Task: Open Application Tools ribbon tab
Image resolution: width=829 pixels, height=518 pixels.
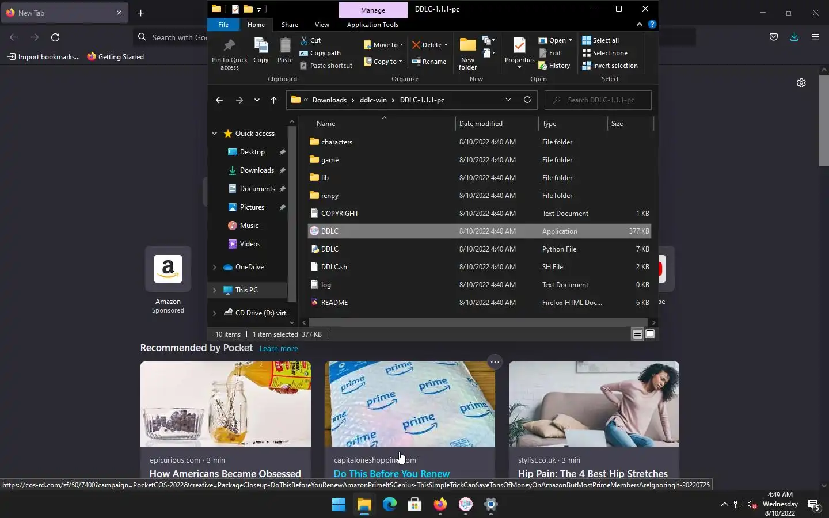Action: [x=372, y=25]
